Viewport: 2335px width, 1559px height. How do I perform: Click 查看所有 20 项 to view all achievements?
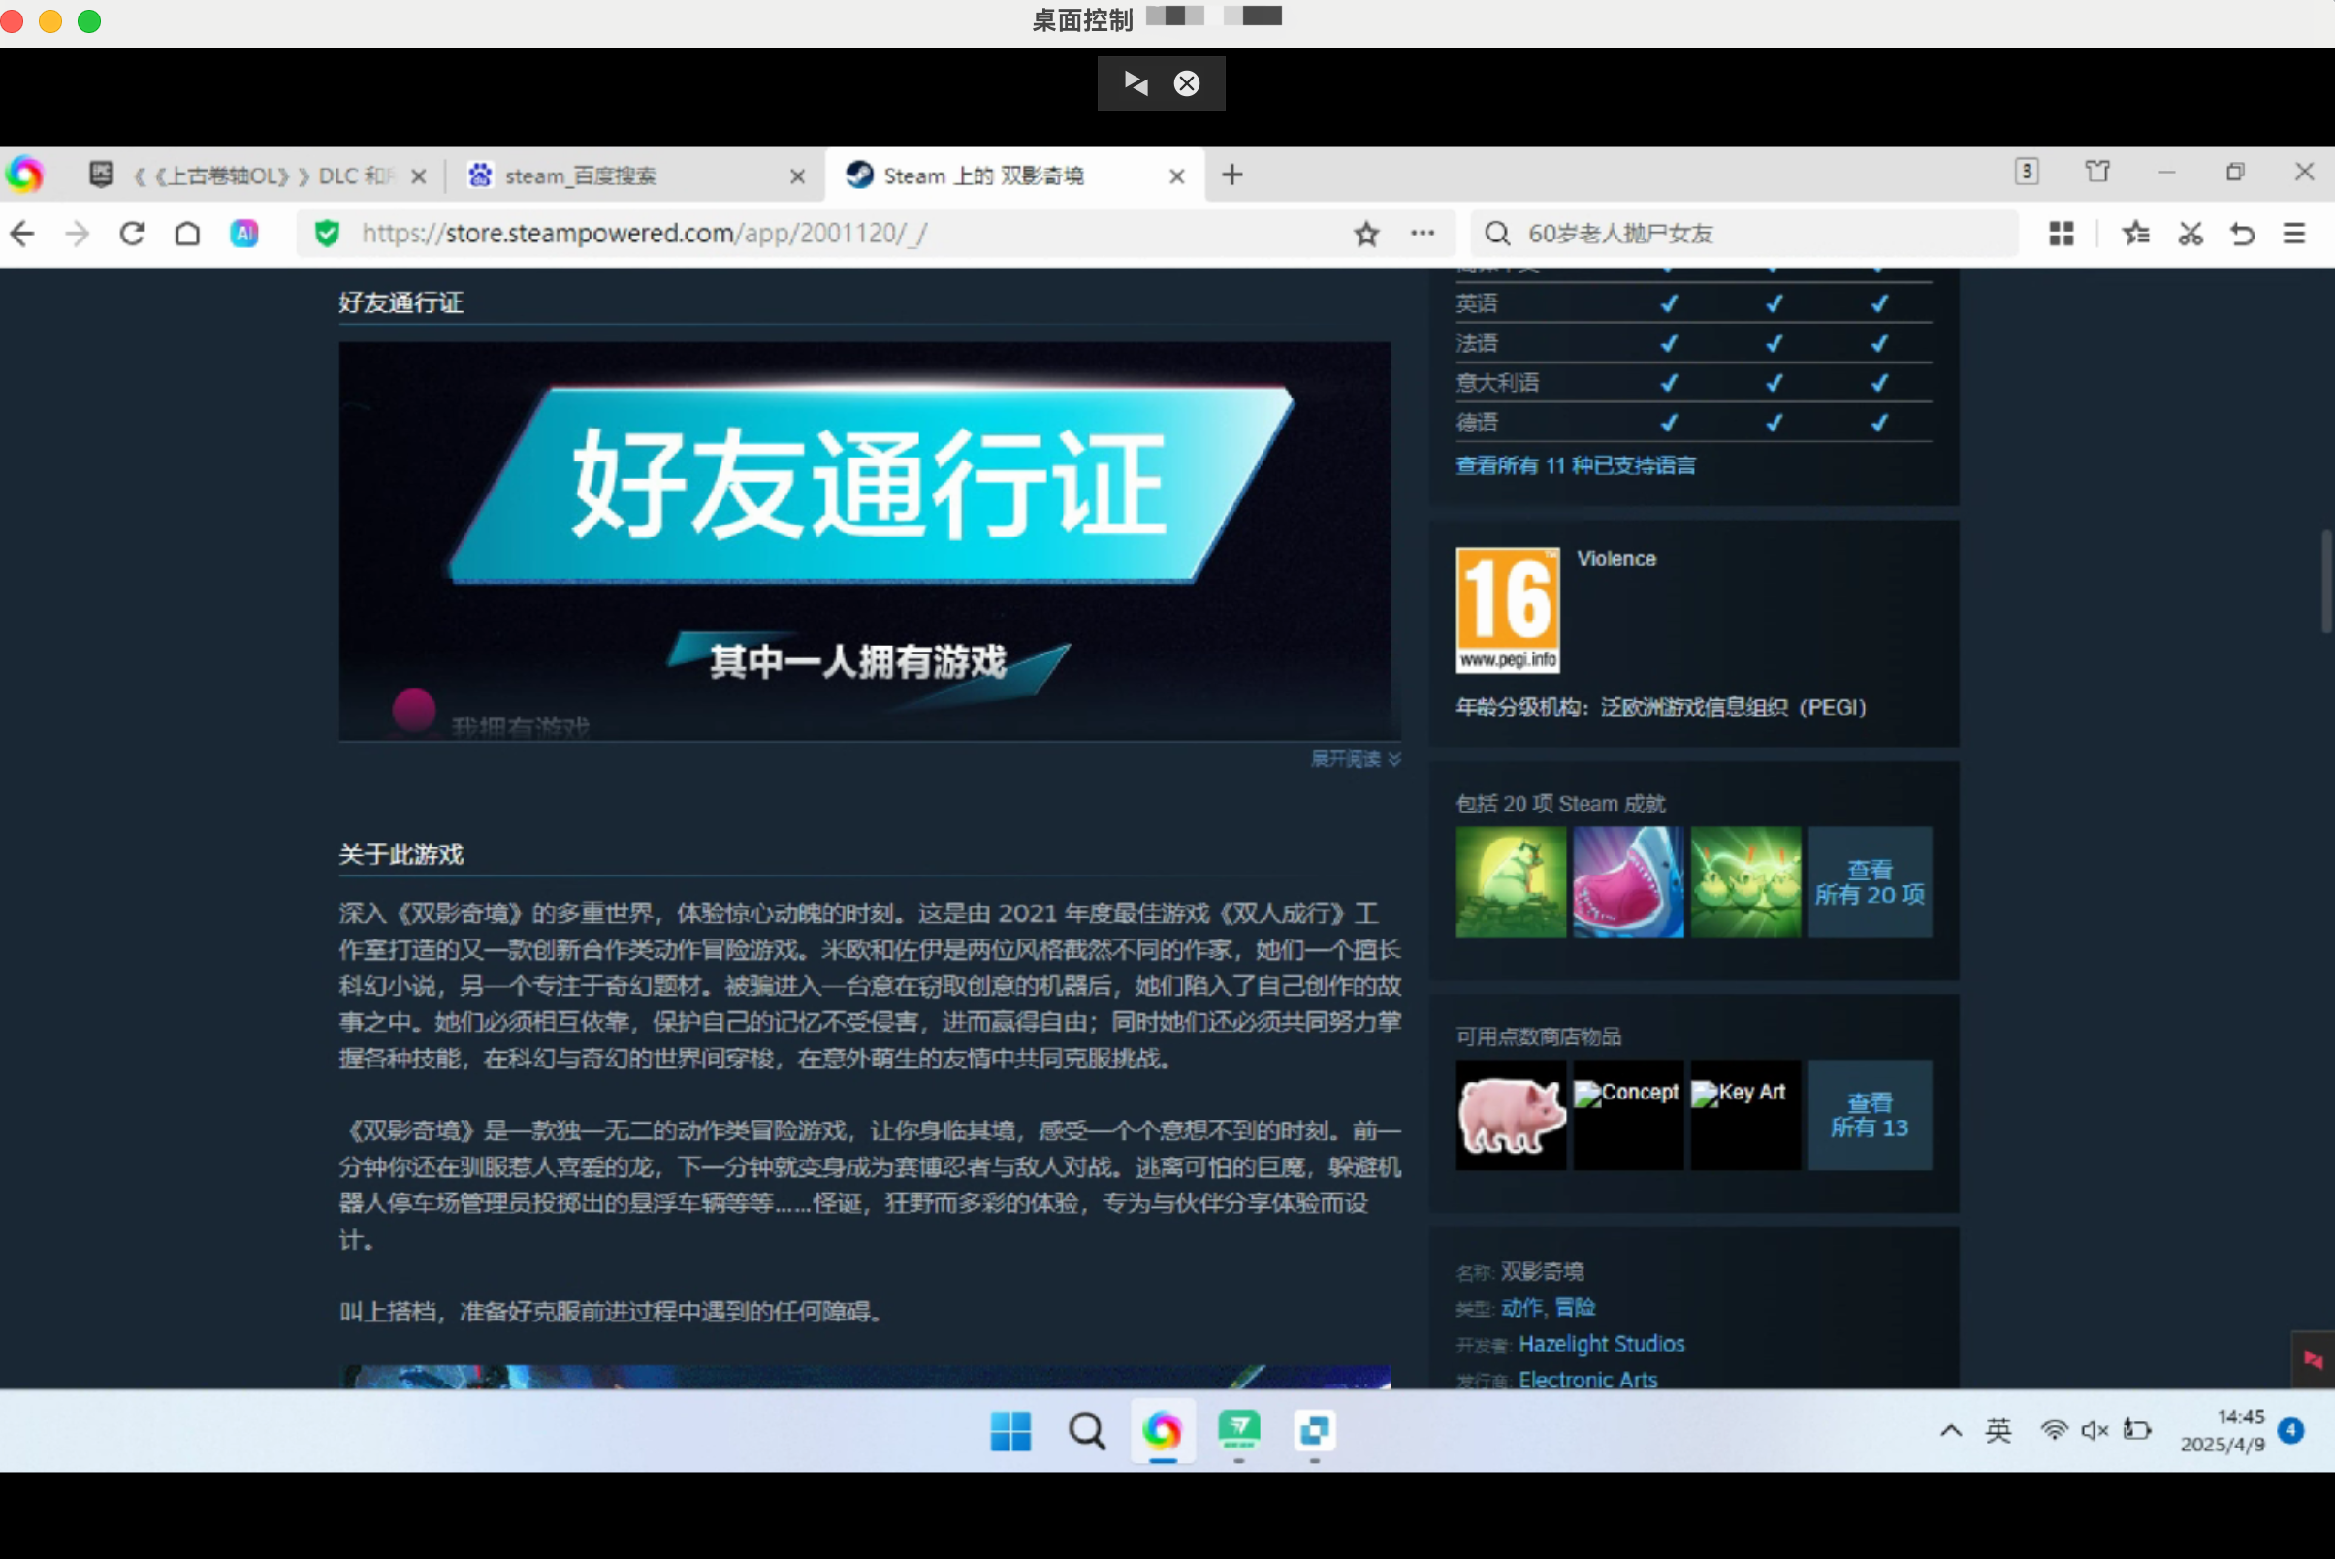(1869, 882)
